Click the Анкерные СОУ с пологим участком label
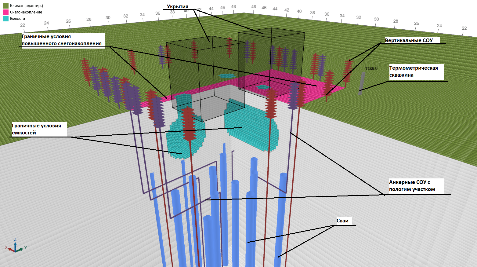The height and width of the screenshot is (267, 477). point(412,186)
